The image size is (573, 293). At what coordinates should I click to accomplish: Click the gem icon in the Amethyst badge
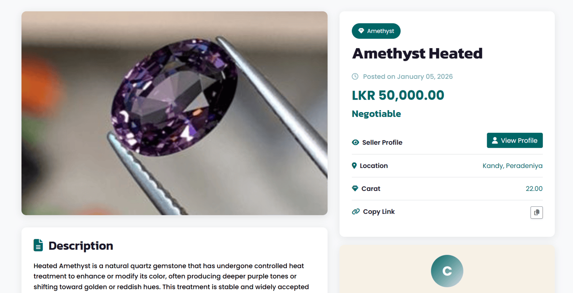(x=361, y=31)
